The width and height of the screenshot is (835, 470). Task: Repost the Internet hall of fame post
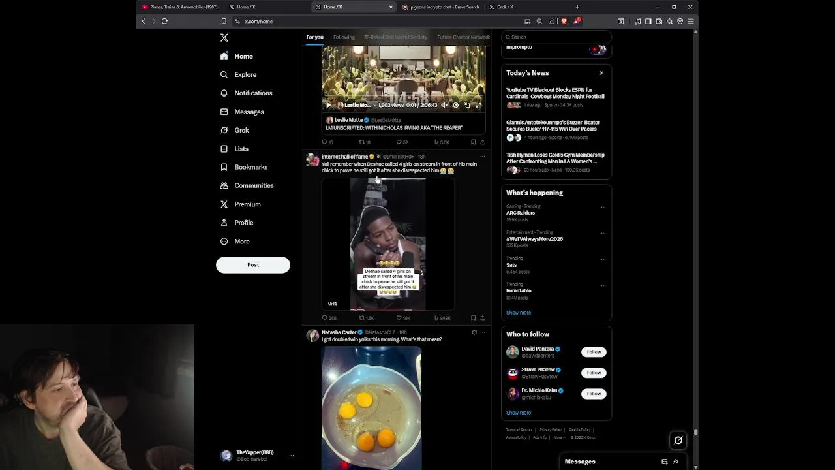pyautogui.click(x=367, y=318)
